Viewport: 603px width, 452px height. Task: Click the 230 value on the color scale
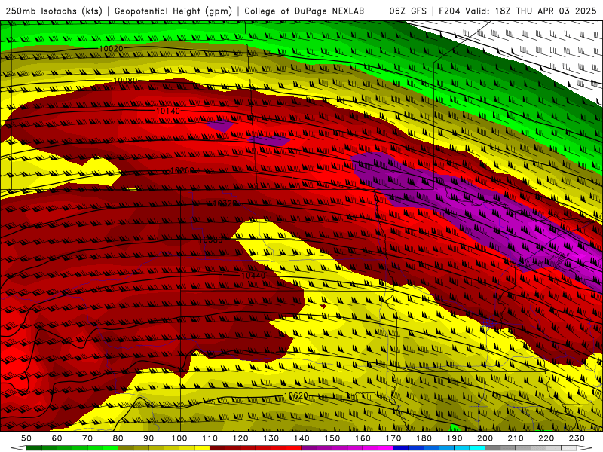coord(577,438)
